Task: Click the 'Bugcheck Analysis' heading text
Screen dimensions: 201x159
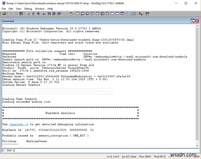Action: pos(60,113)
